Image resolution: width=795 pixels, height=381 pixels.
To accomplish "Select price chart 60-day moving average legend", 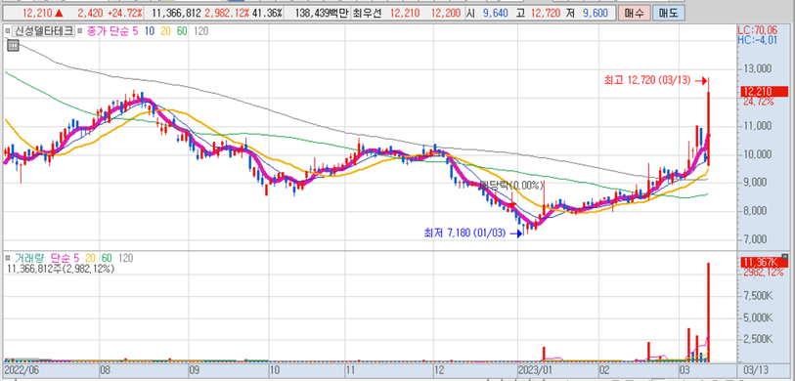I will point(182,31).
